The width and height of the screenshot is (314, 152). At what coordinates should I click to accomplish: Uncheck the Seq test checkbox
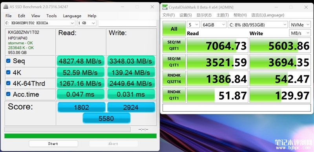click(8, 61)
